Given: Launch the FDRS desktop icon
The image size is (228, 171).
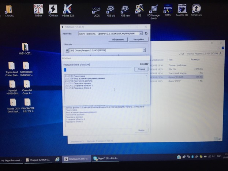Looking at the screenshot, I should click(x=169, y=10).
